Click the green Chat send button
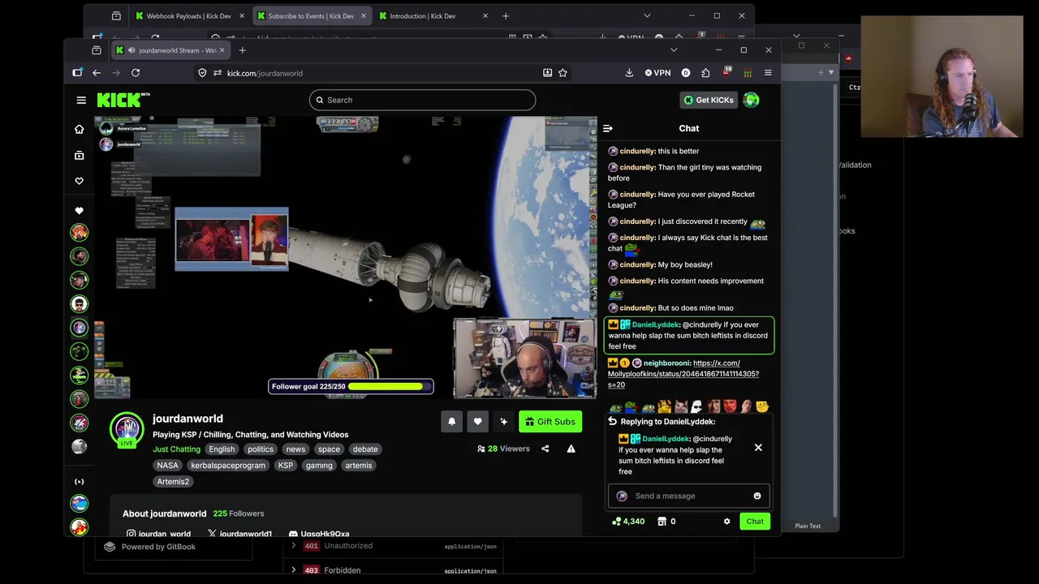 pyautogui.click(x=755, y=522)
